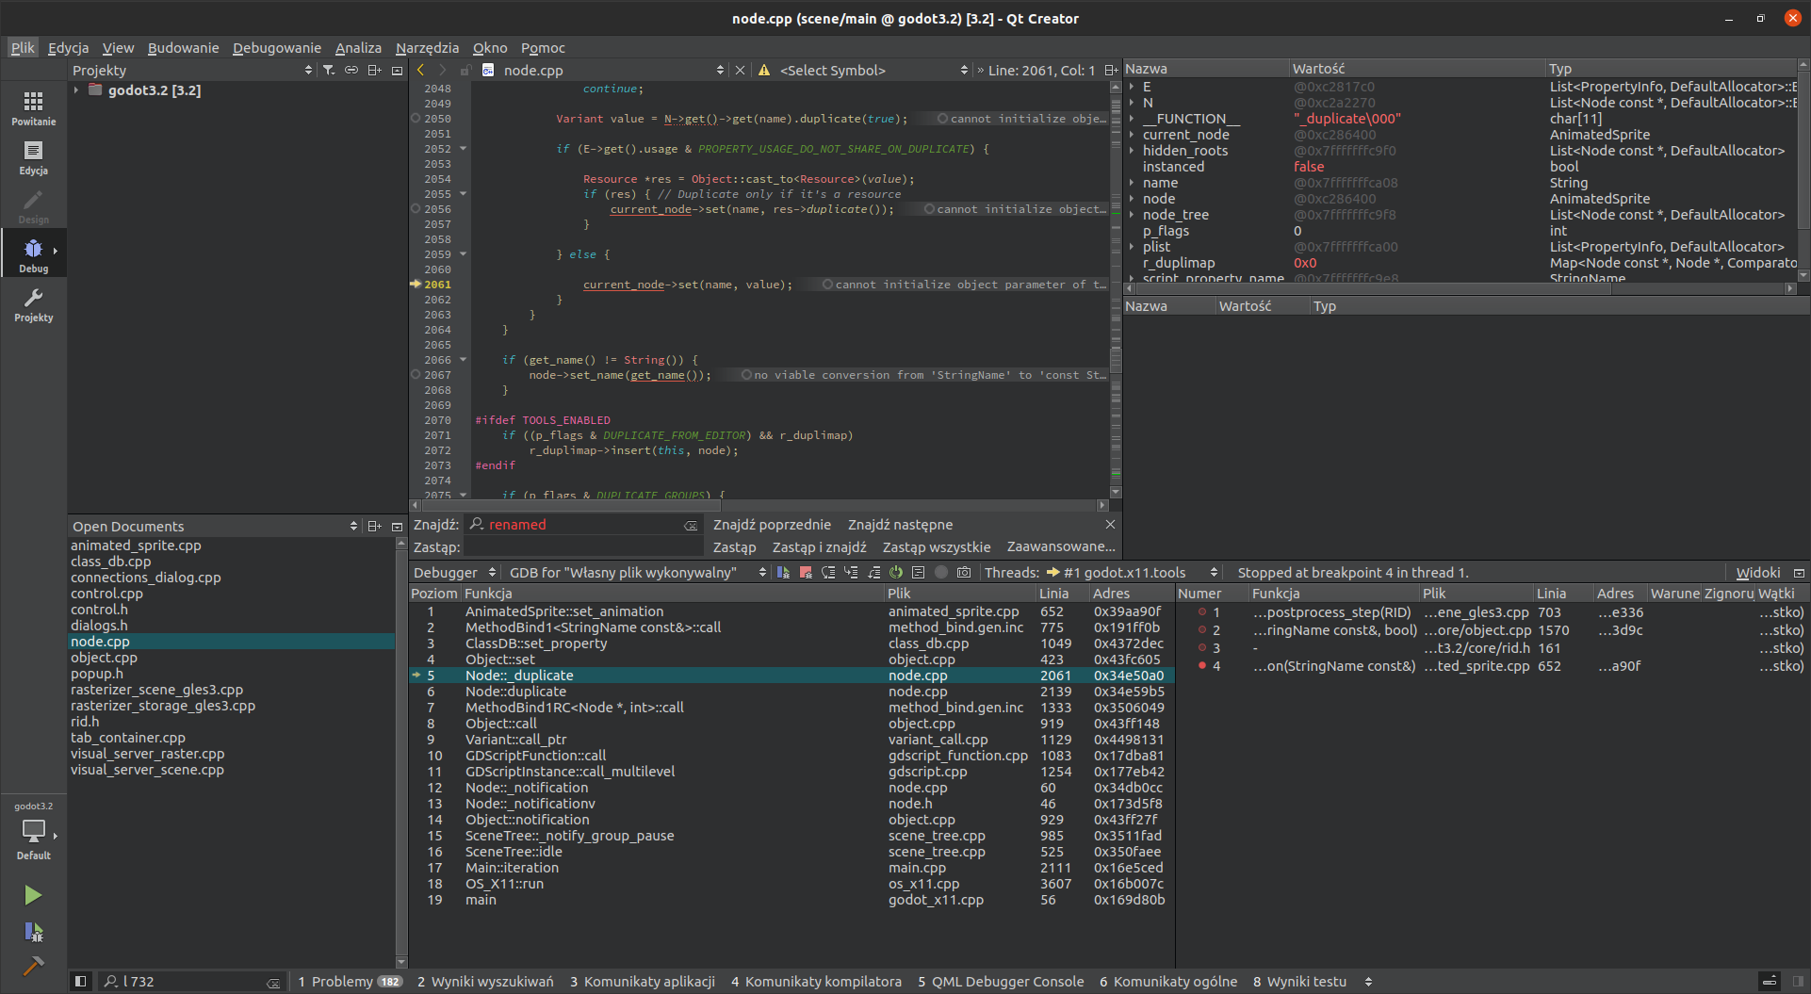Image resolution: width=1811 pixels, height=994 pixels.
Task: Step out in debugger toolbar
Action: click(873, 573)
